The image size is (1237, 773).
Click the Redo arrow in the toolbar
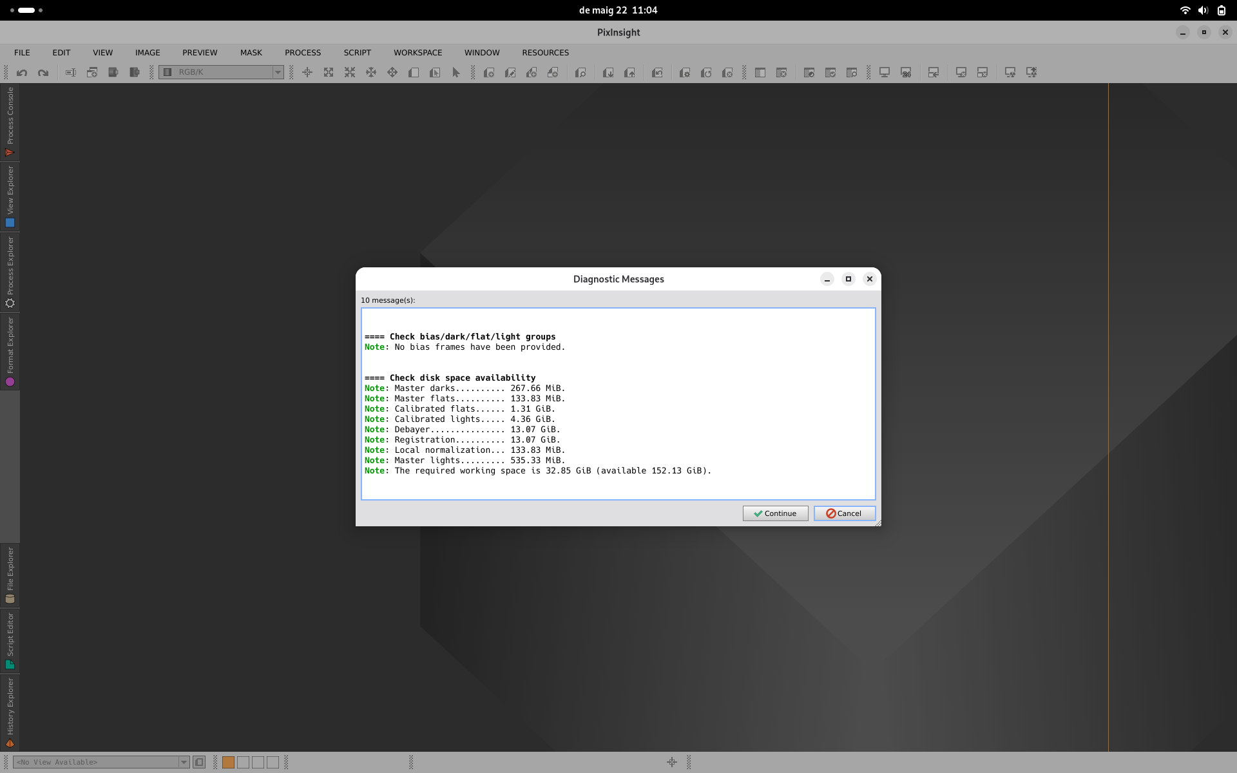pyautogui.click(x=43, y=73)
